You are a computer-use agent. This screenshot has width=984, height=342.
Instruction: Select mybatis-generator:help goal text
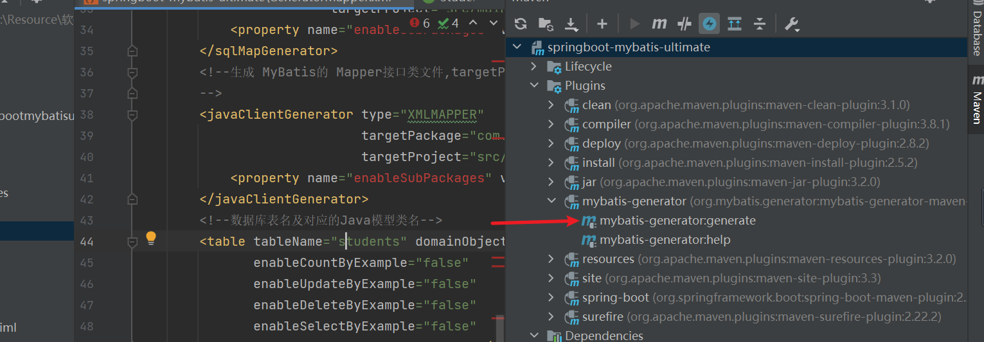(x=665, y=240)
